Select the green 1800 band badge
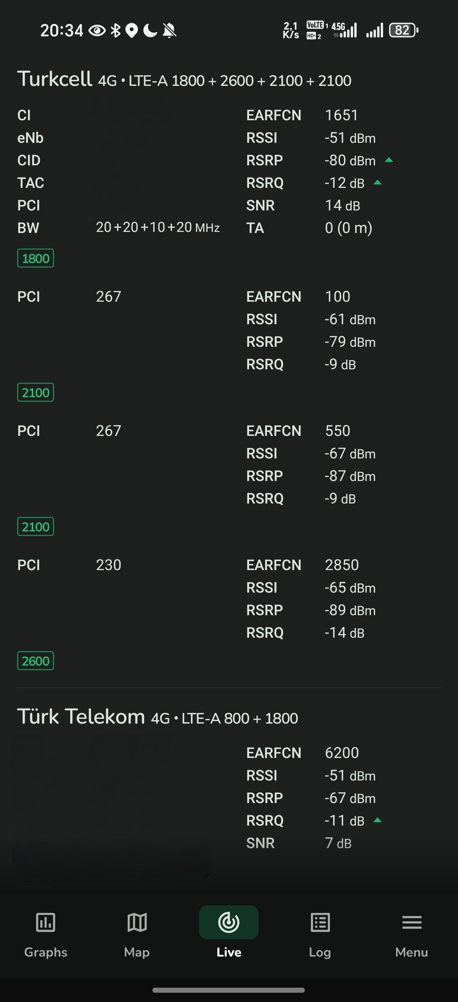The height and width of the screenshot is (1002, 458). tap(35, 258)
